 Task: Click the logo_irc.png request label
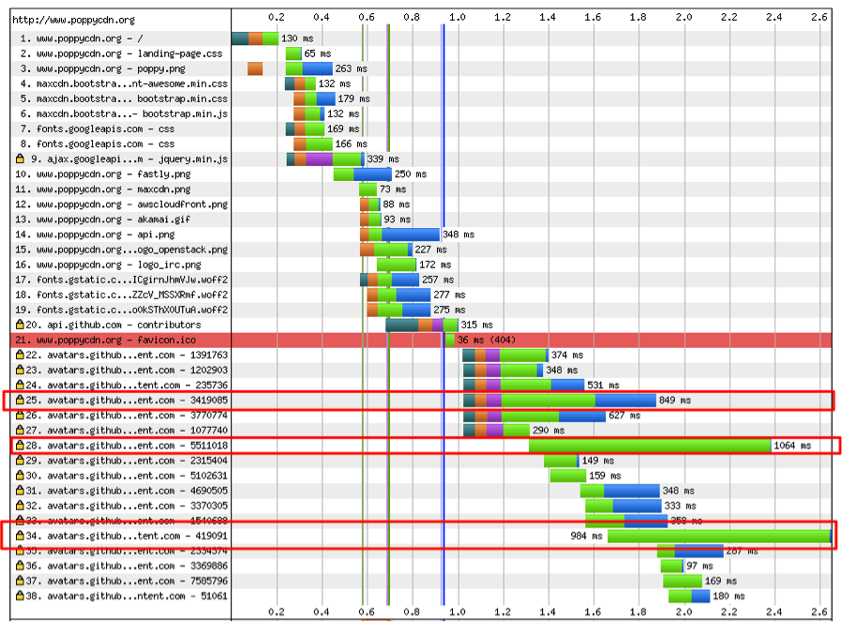tap(108, 265)
